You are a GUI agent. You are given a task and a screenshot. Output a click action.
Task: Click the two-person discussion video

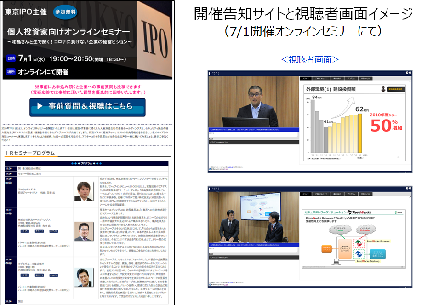point(254,218)
